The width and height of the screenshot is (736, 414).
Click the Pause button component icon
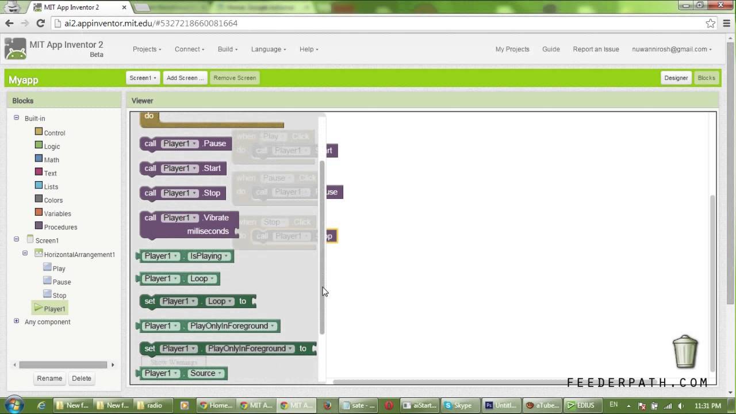[x=47, y=280]
